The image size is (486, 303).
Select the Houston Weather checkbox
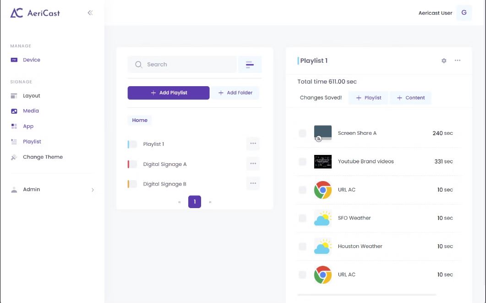tap(302, 247)
